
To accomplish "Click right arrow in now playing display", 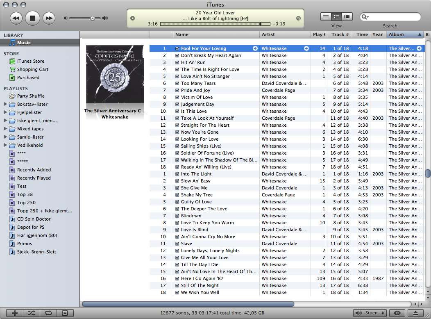I will (x=298, y=18).
